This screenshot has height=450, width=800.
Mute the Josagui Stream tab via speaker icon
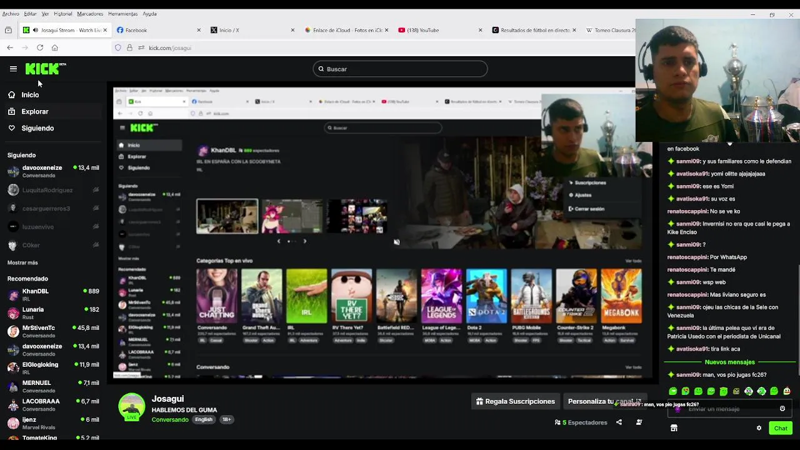coord(35,30)
